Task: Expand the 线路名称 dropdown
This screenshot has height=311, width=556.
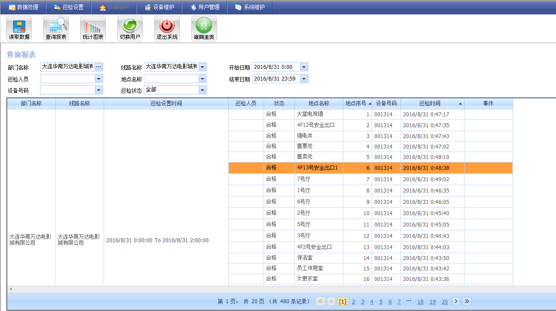Action: pos(202,67)
